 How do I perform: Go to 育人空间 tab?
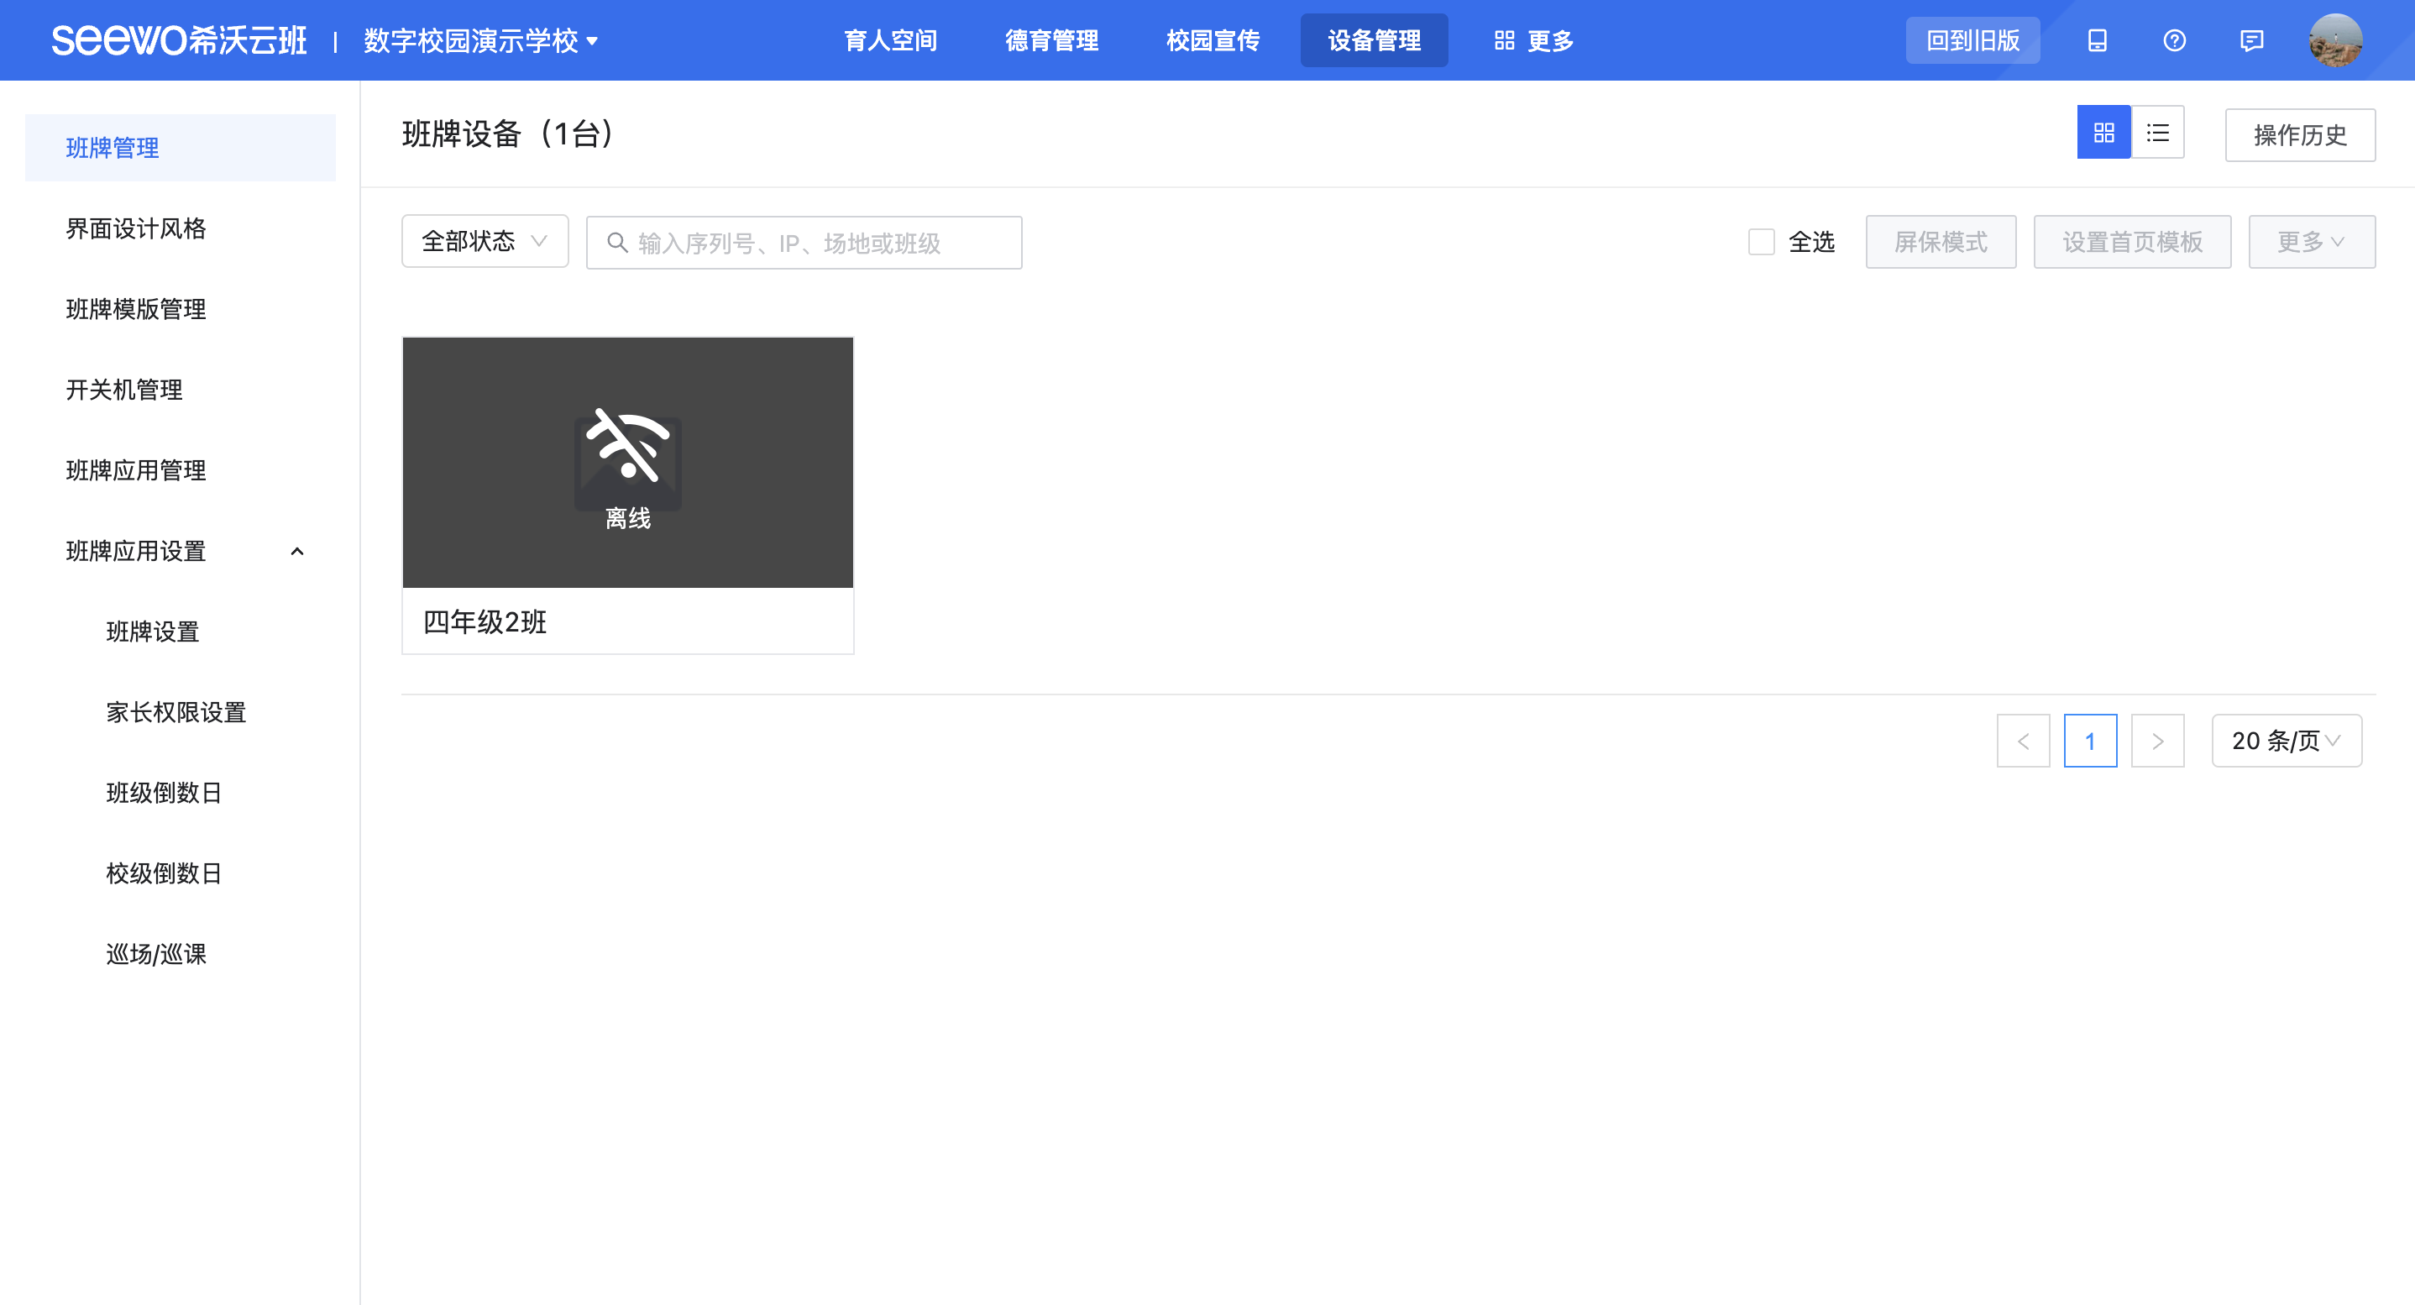point(890,40)
